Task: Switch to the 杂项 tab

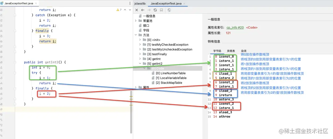Action: (x=244, y=51)
